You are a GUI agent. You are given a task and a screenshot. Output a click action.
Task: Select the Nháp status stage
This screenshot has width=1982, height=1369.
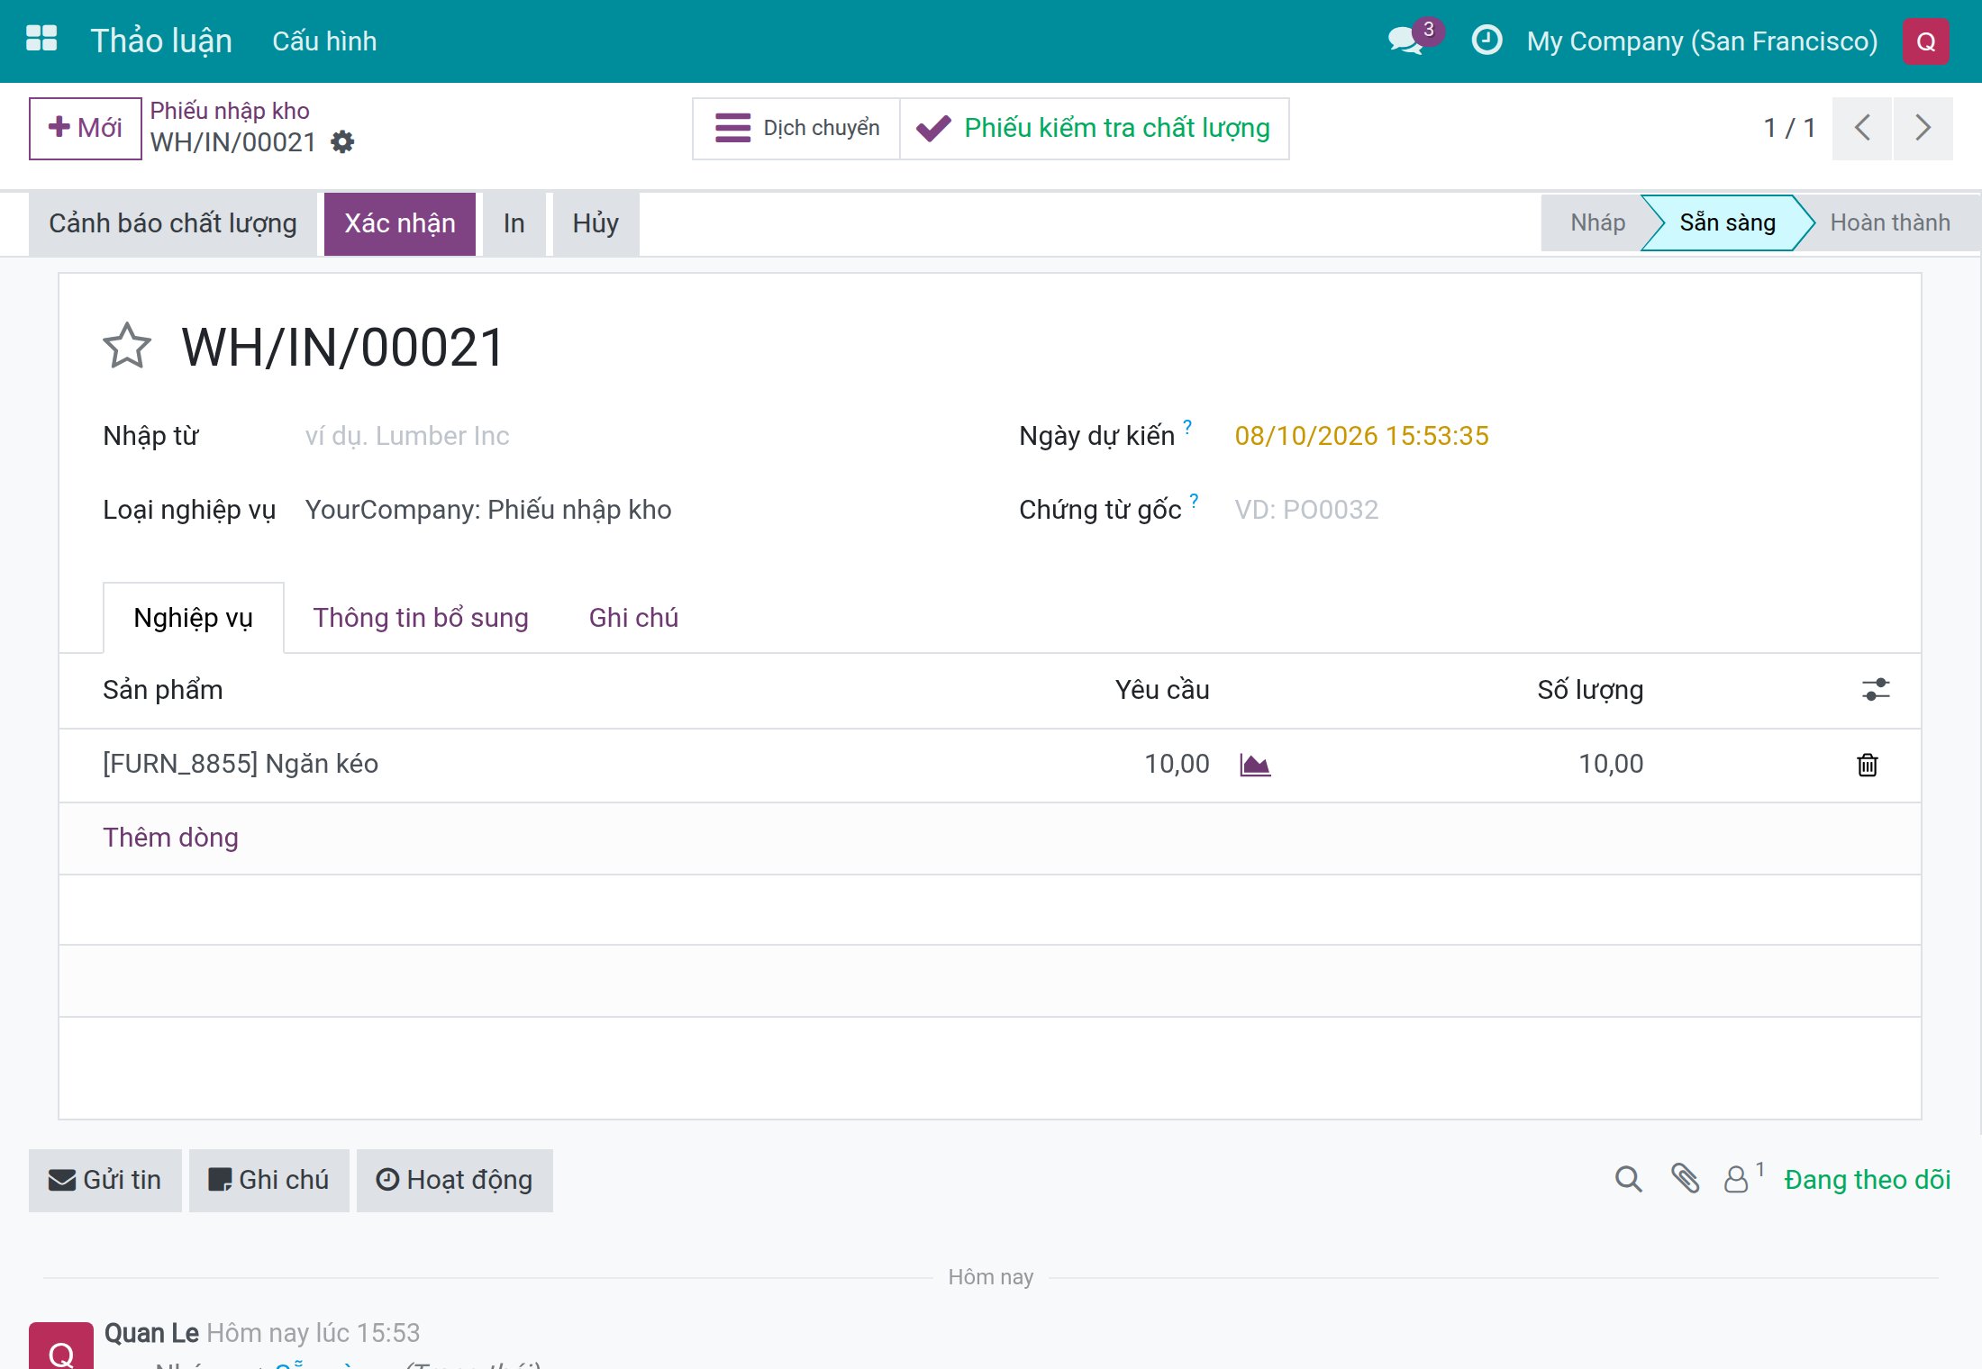coord(1597,222)
